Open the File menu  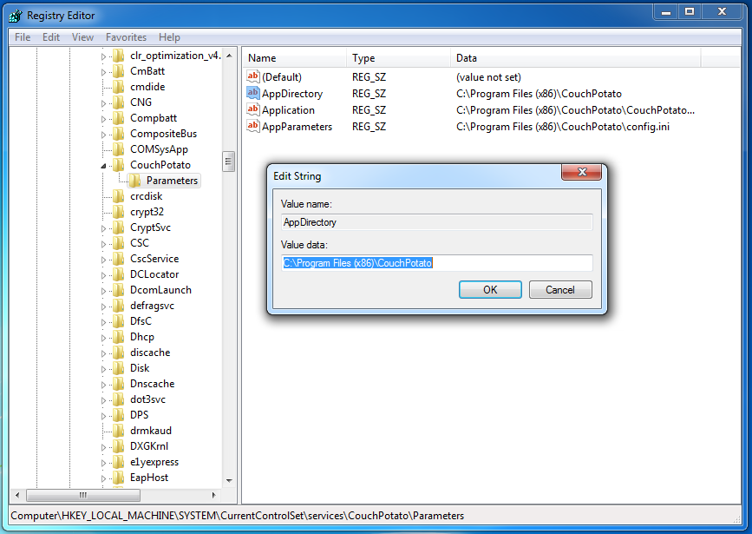(23, 37)
